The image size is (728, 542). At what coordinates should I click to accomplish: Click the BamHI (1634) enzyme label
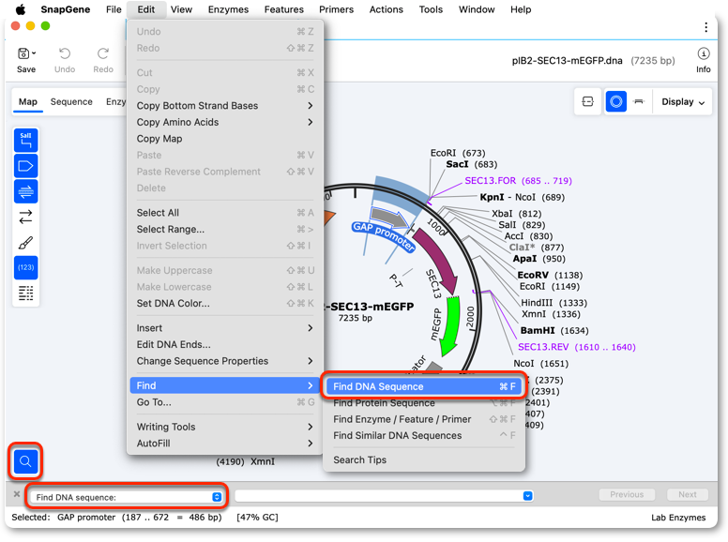[554, 331]
